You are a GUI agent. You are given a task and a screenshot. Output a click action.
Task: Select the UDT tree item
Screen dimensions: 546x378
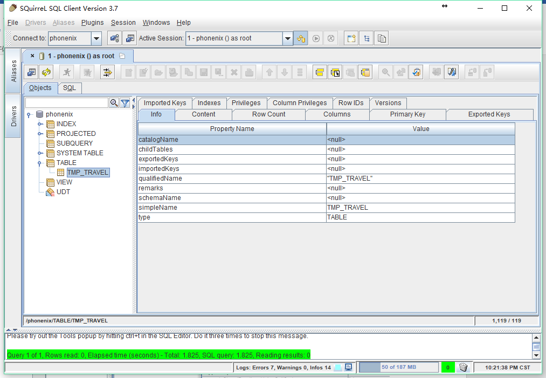coord(63,192)
